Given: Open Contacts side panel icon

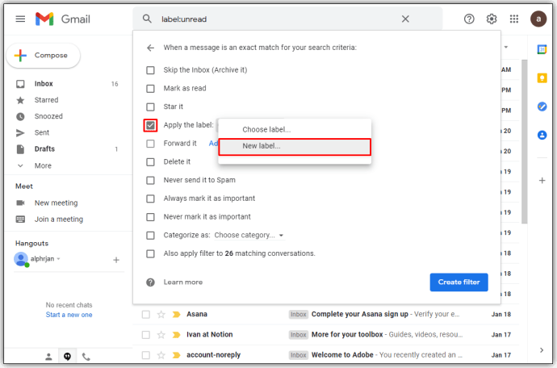Looking at the screenshot, I should [542, 135].
